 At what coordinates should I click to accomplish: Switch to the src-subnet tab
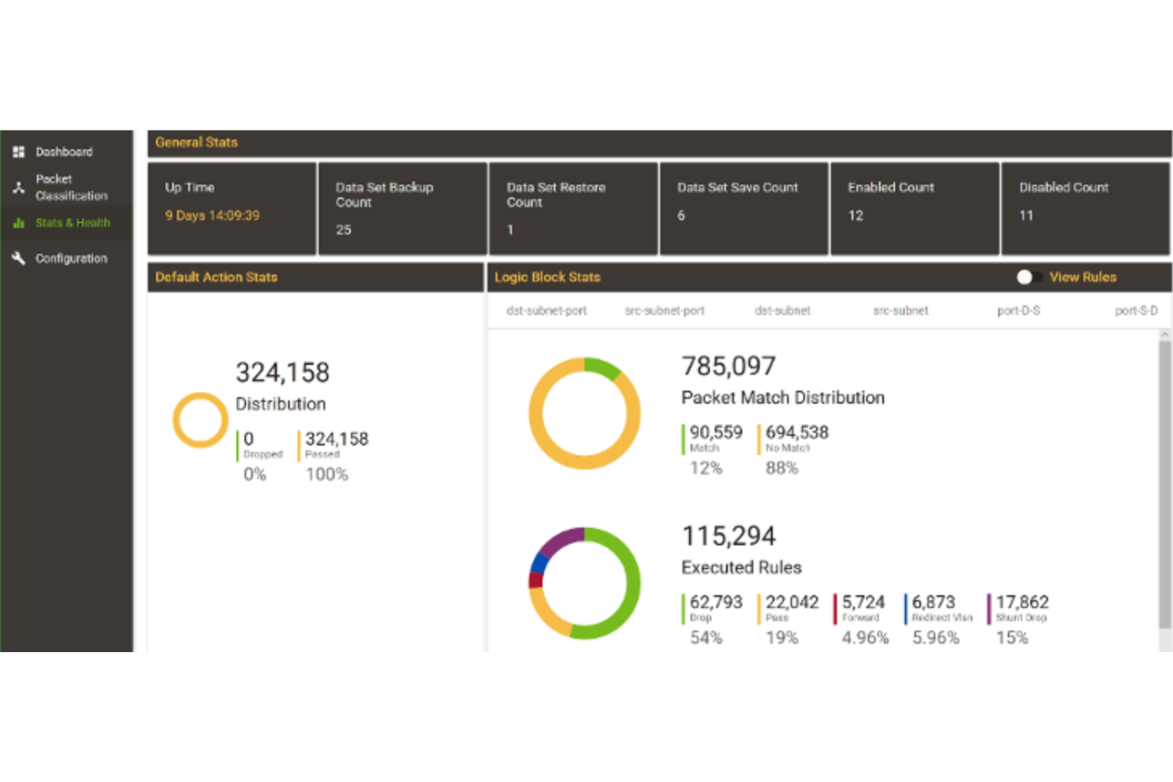[900, 311]
